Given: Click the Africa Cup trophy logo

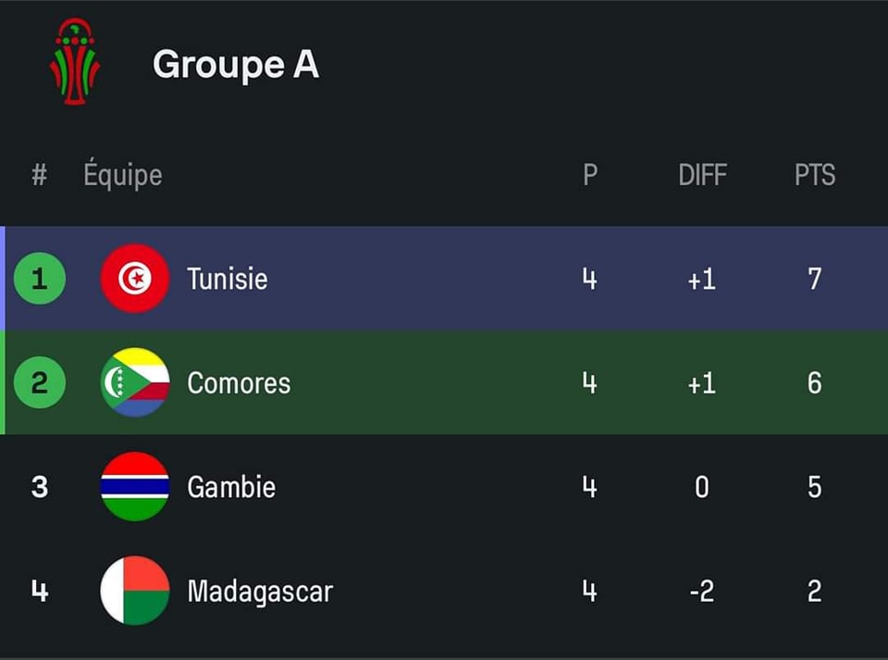Looking at the screenshot, I should point(75,62).
